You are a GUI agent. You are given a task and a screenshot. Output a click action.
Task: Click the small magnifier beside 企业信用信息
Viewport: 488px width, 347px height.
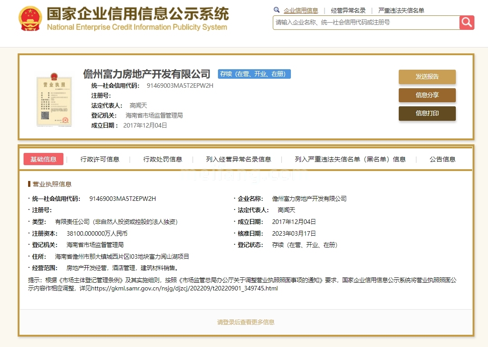[x=276, y=10]
